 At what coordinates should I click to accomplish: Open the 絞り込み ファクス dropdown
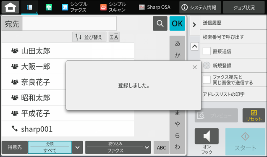118,147
